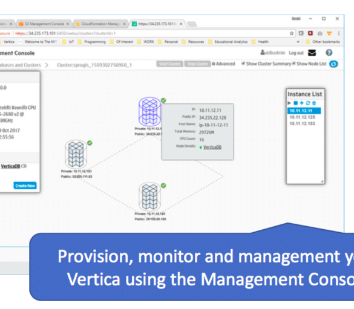Click the camera extension icon in the toolbar
The image size is (354, 309).
320,33
